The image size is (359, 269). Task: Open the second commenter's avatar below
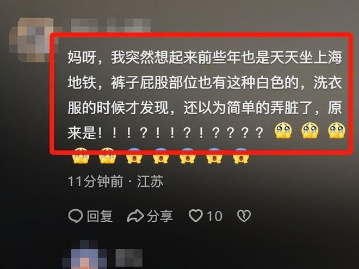pos(85,254)
